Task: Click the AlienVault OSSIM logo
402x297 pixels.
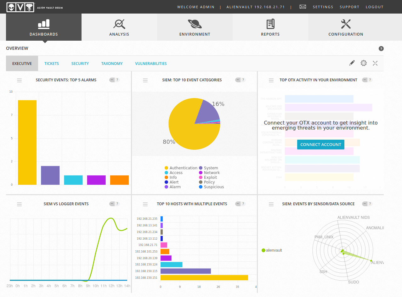Action: pyautogui.click(x=35, y=7)
